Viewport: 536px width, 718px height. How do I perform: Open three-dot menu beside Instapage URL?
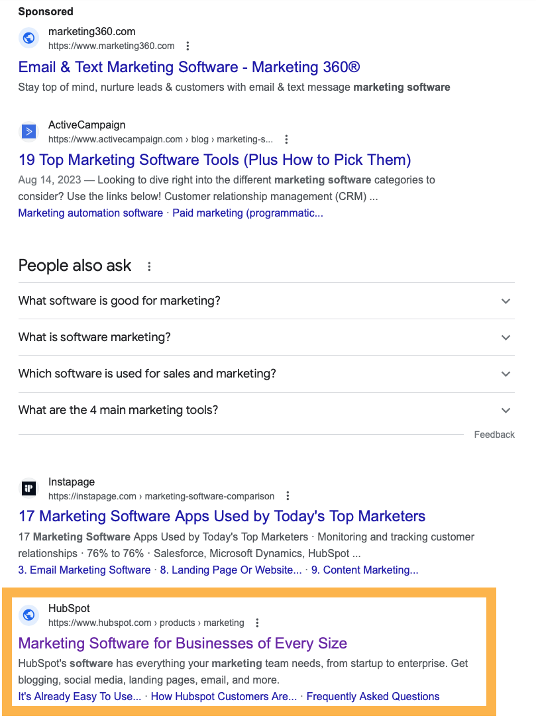coord(288,496)
